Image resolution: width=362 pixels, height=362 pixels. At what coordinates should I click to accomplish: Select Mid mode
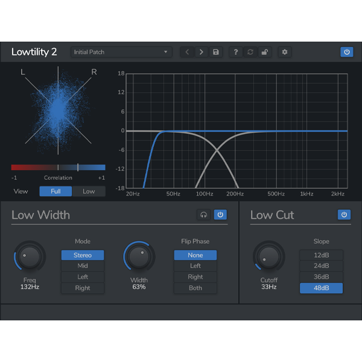[x=83, y=265]
